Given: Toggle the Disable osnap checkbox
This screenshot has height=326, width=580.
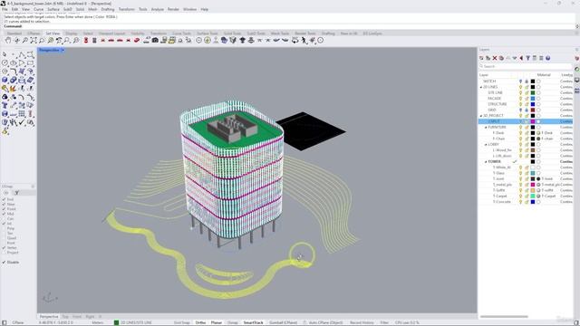Looking at the screenshot, I should coord(4,262).
